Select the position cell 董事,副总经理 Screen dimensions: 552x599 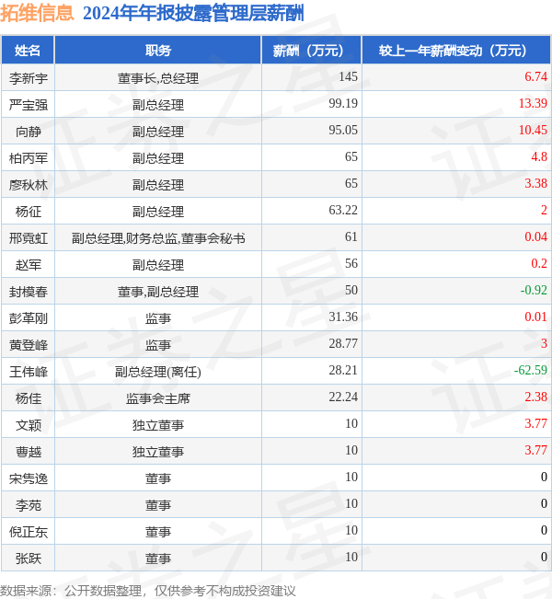pos(158,292)
